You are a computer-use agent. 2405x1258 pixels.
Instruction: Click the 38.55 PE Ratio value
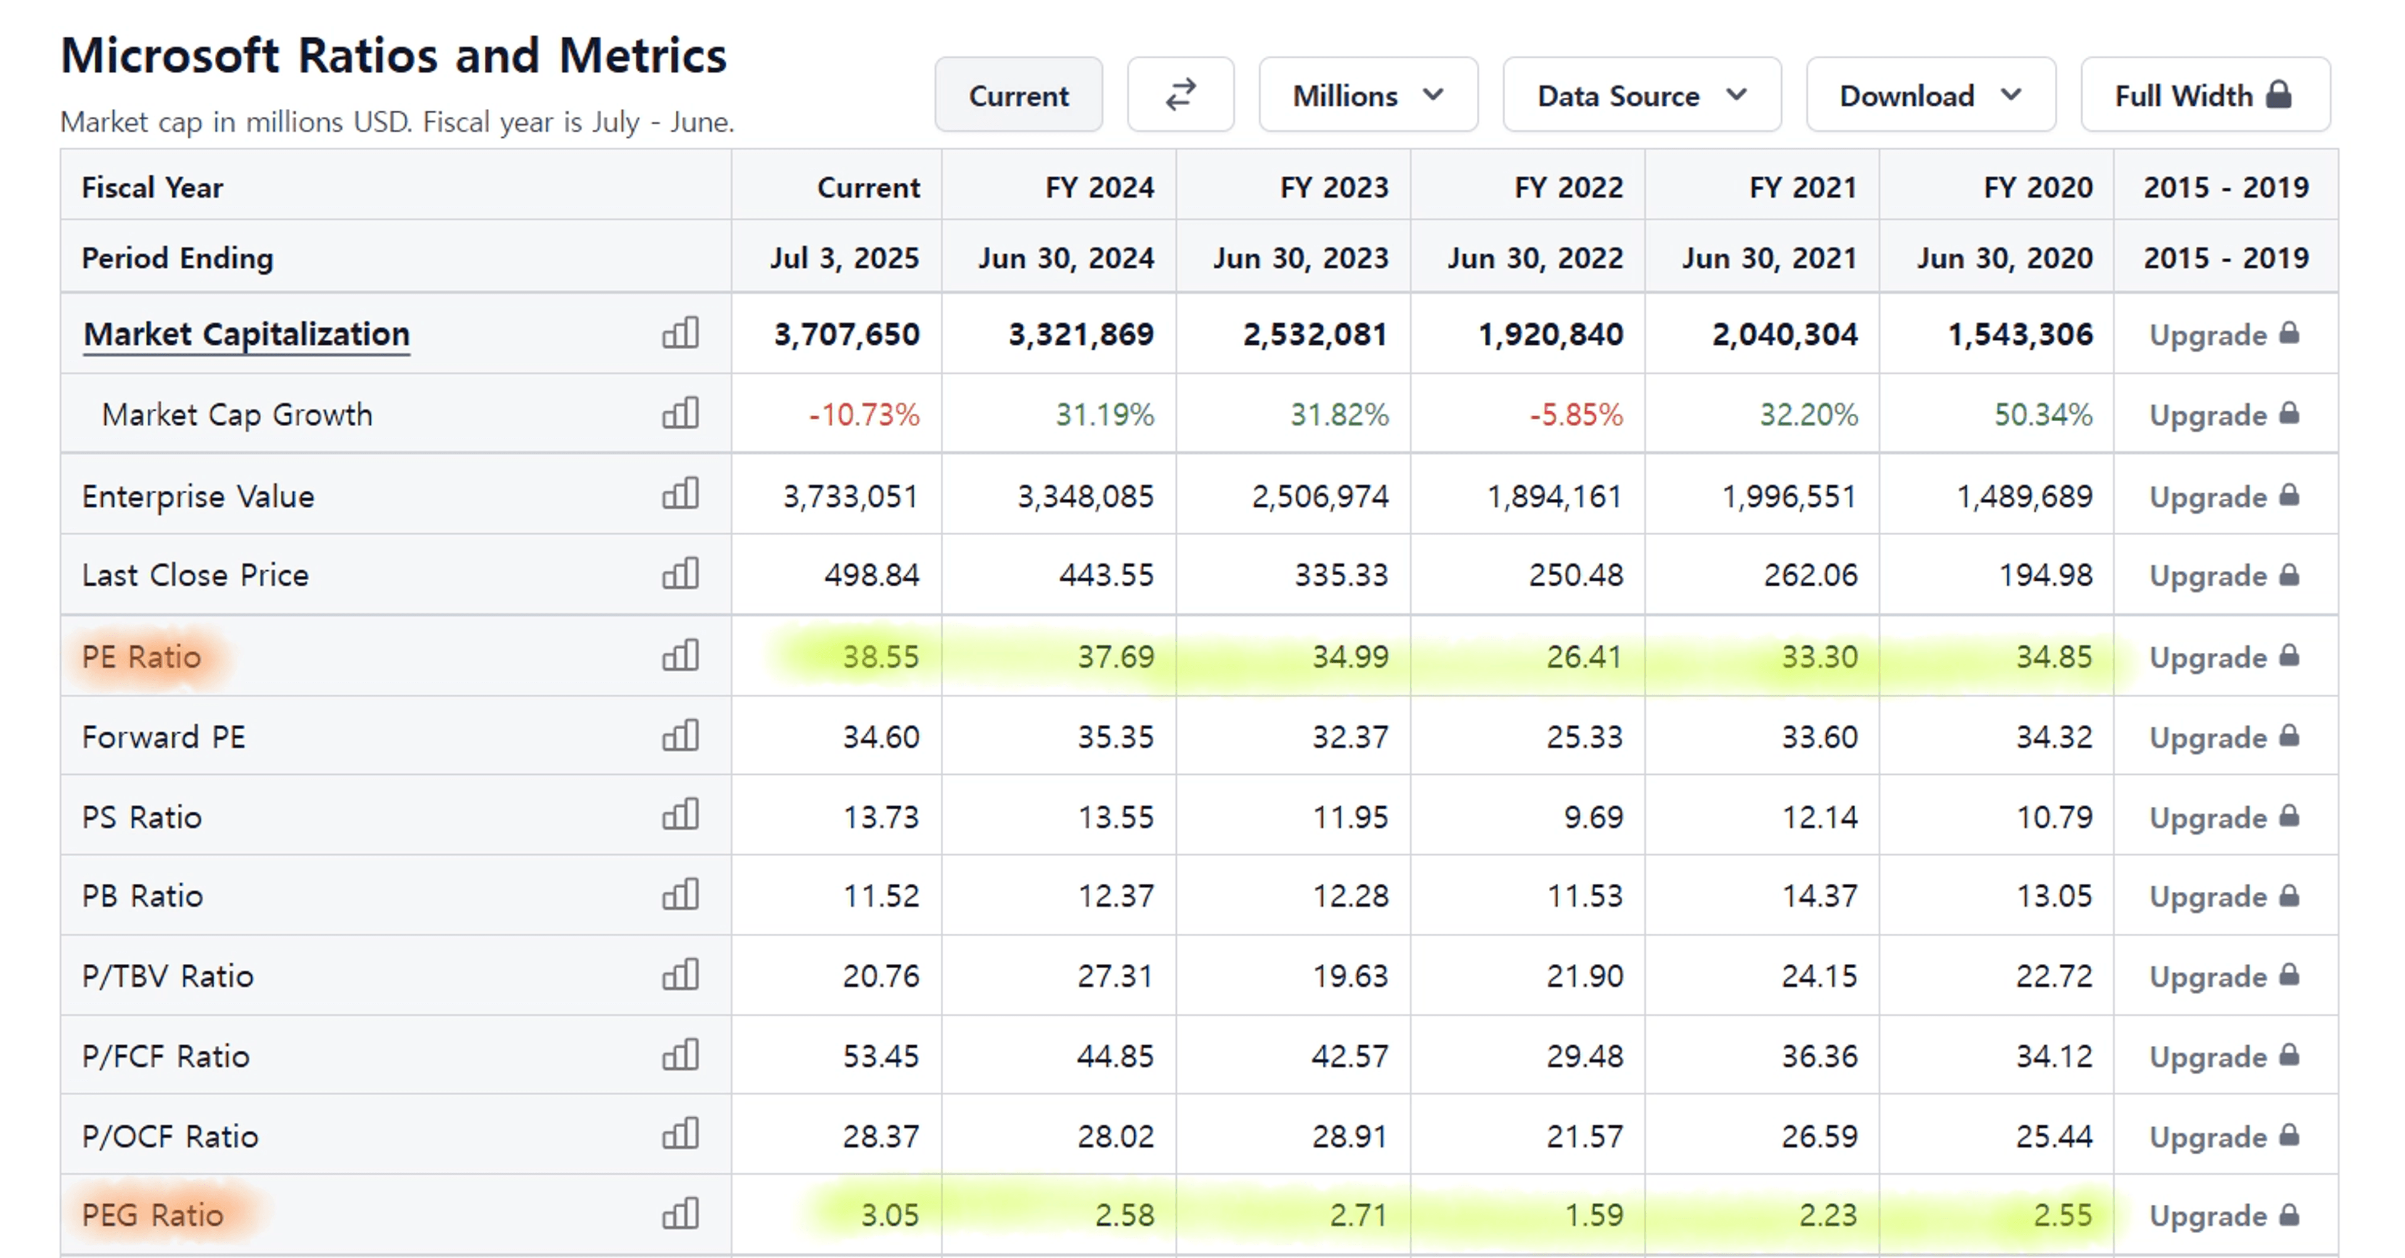(881, 657)
